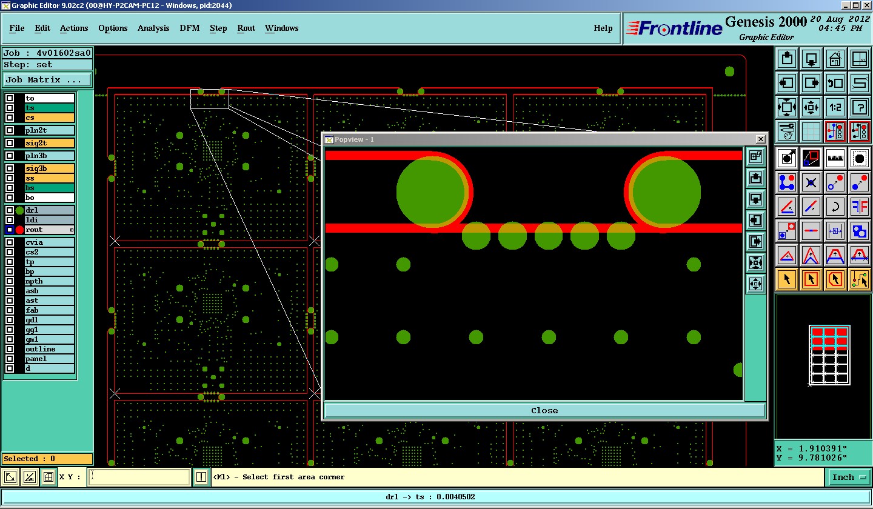The image size is (873, 509).
Task: Open the Options menu
Action: click(x=113, y=28)
